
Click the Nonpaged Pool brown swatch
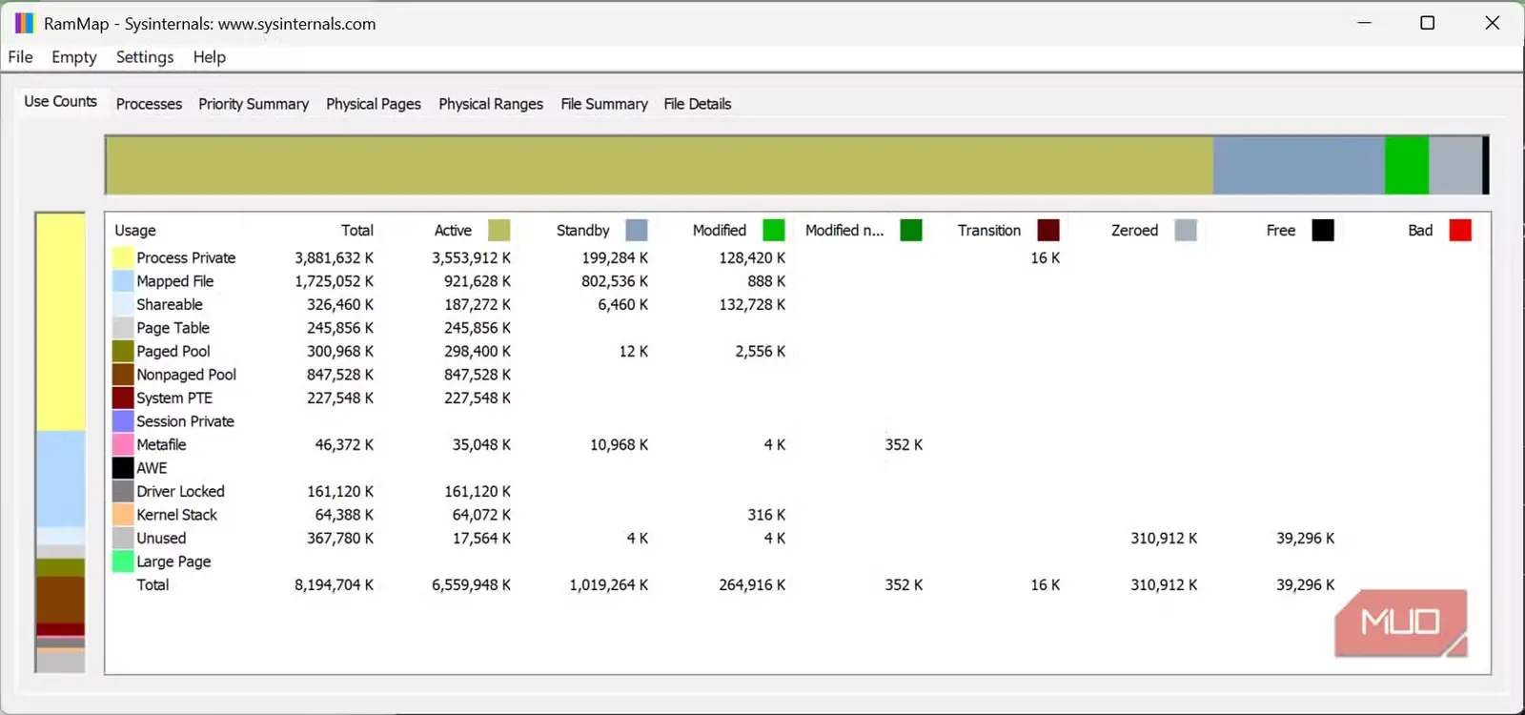pos(123,375)
